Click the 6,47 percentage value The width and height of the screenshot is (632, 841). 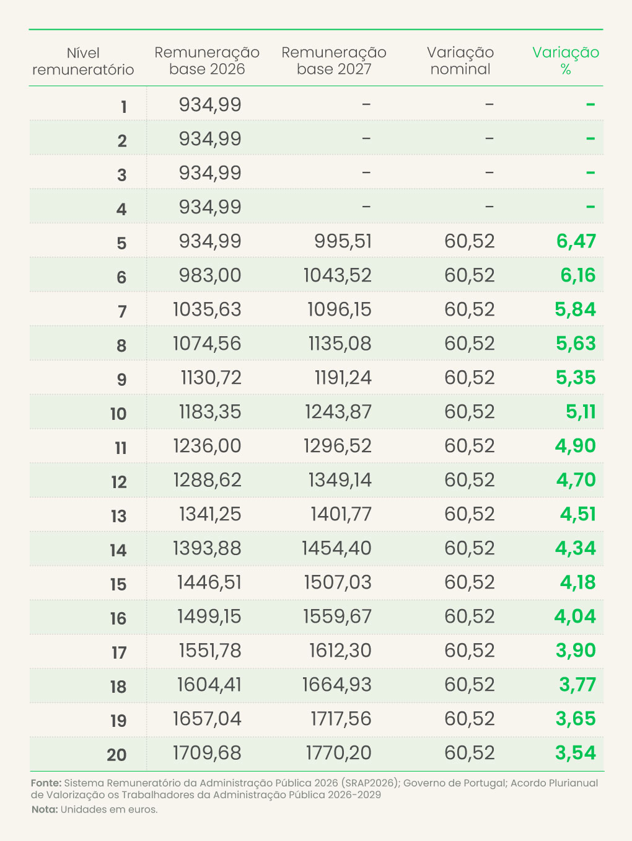pos(576,241)
